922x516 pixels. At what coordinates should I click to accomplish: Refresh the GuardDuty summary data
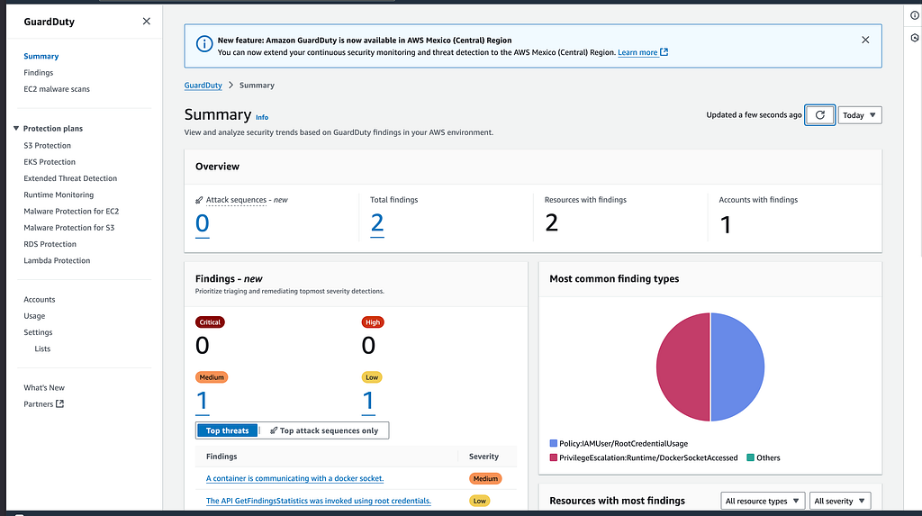click(x=819, y=115)
